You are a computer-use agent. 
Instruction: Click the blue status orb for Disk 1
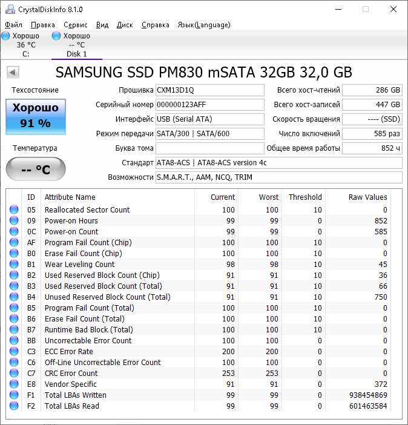pyautogui.click(x=56, y=36)
